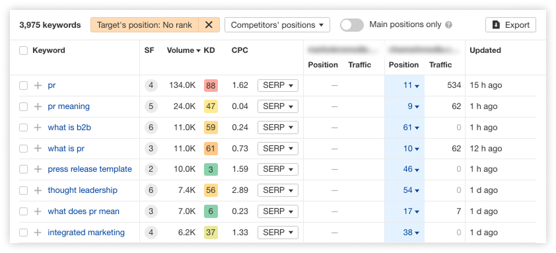Image resolution: width=556 pixels, height=253 pixels.
Task: Click the orange KD 61 badge
Action: click(211, 149)
